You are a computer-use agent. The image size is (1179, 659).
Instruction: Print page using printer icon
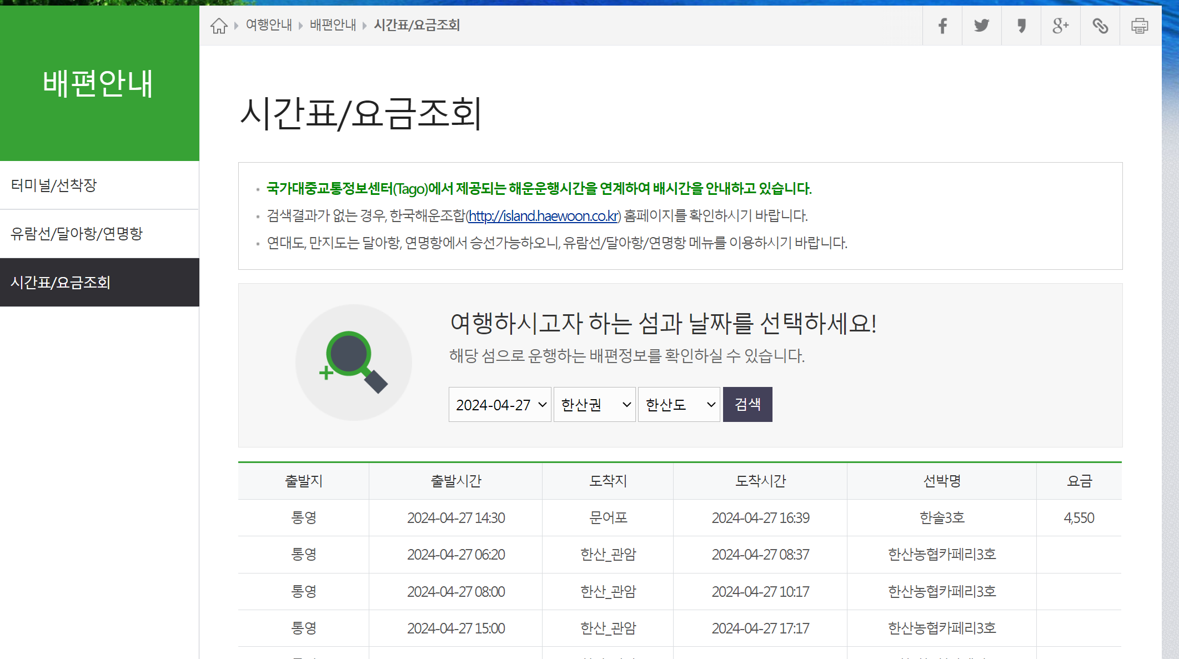(x=1140, y=26)
